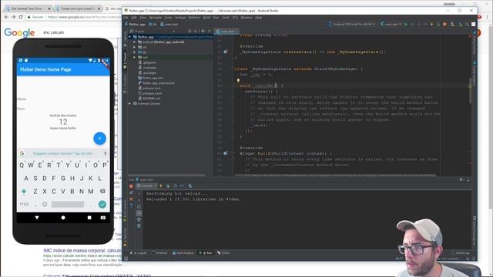Open the File menu in Android Studio
The image size is (493, 277).
pos(126,18)
